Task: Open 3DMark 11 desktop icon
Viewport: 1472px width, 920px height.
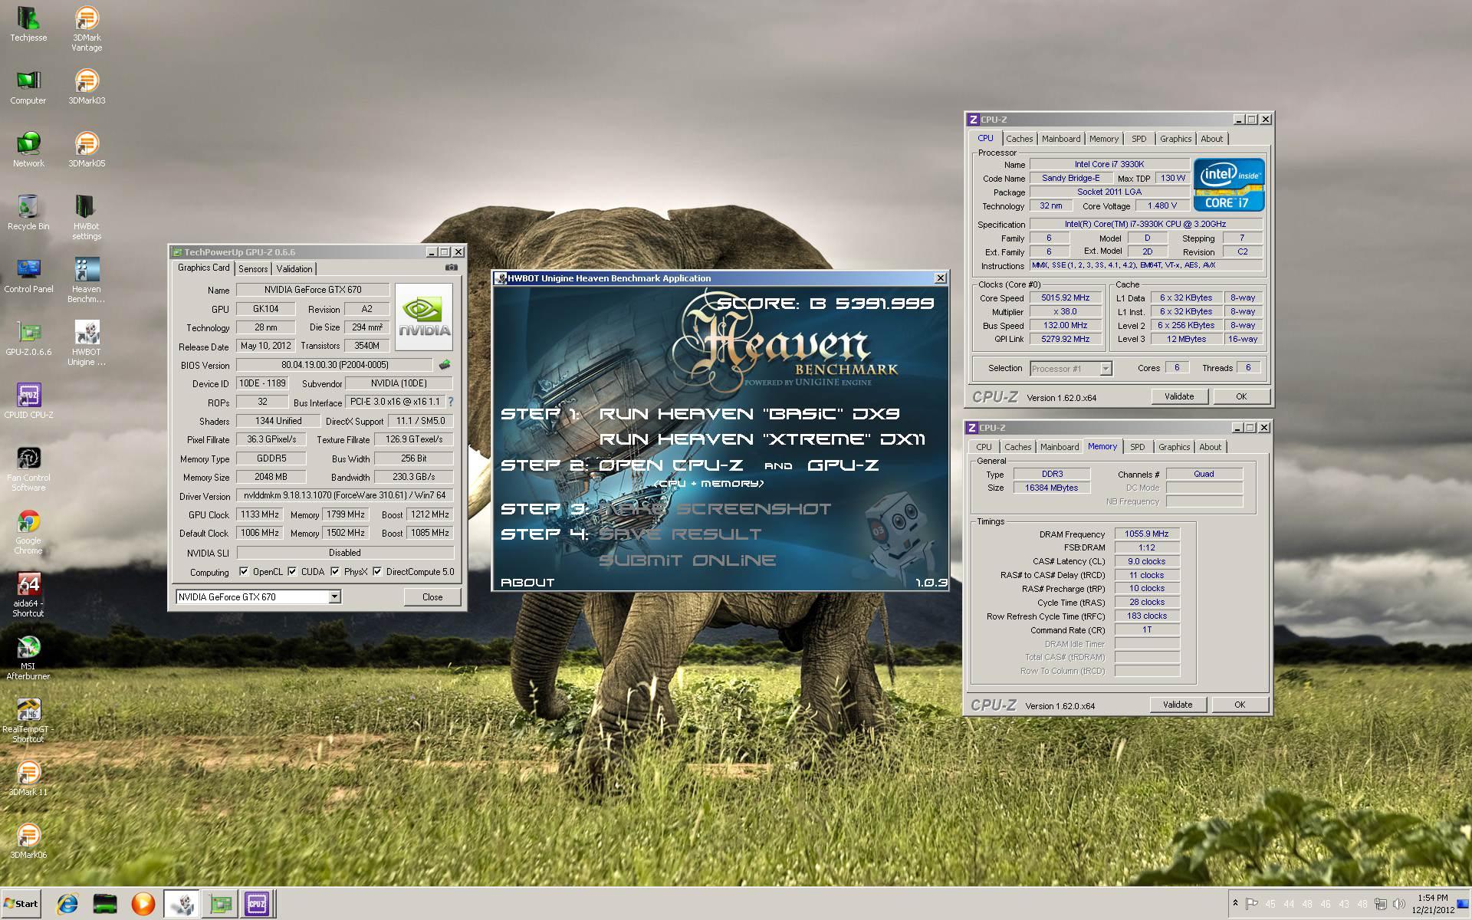Action: [28, 778]
